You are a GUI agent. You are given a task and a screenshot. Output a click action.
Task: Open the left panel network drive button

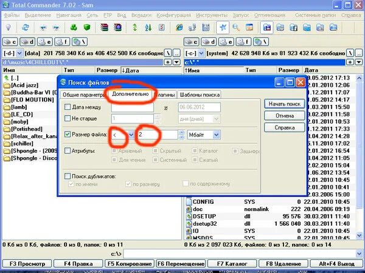pyautogui.click(x=80, y=42)
